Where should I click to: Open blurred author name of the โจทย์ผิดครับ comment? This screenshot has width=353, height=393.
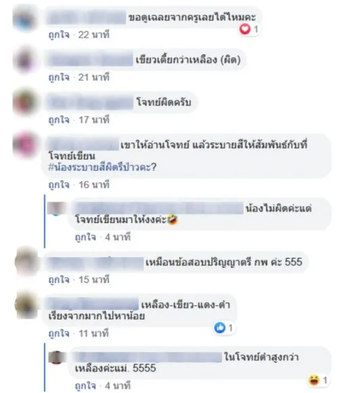(x=90, y=102)
